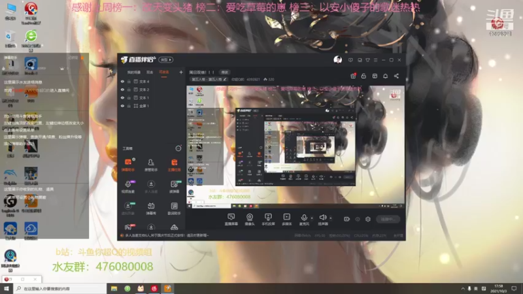Expand the speaker options arrow
This screenshot has width=523, height=294.
(331, 218)
